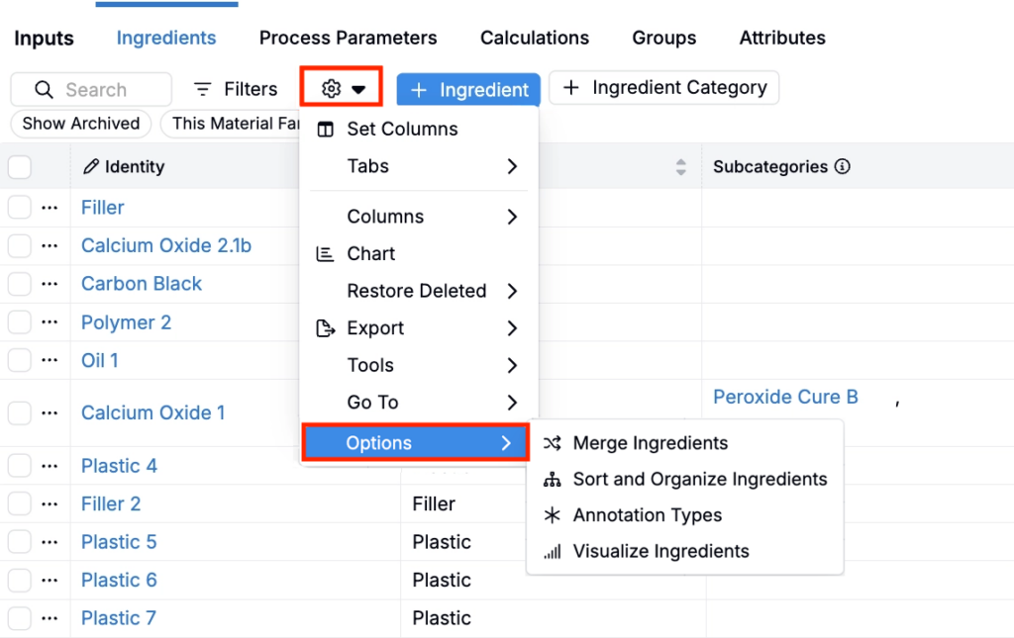Tick the Polymer 2 row checkbox
Image resolution: width=1014 pixels, height=638 pixels.
click(x=20, y=322)
